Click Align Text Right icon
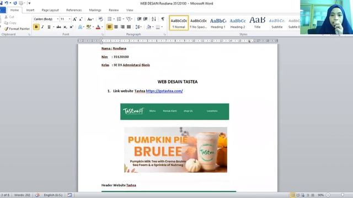 [x=122, y=27]
